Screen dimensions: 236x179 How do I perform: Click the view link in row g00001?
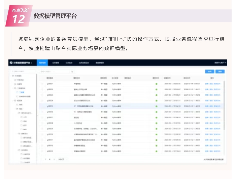pos(207,84)
